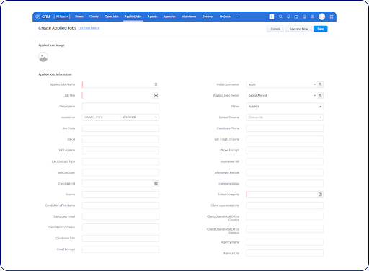Expand the All Tabs dropdown
Image resolution: width=369 pixels, height=271 pixels.
62,17
